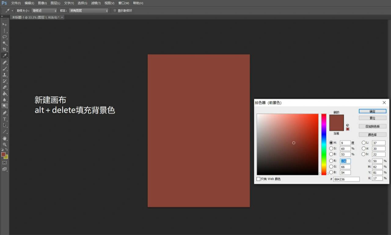Expand the toolbox double-arrow toggle

point(2,16)
